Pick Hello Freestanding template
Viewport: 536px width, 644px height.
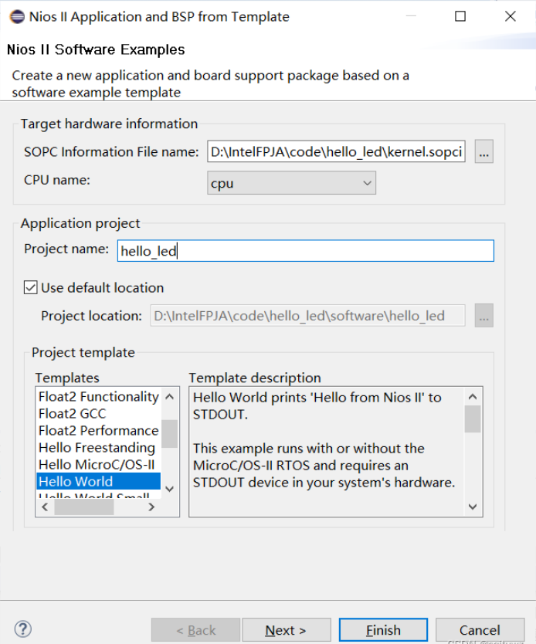coord(97,448)
